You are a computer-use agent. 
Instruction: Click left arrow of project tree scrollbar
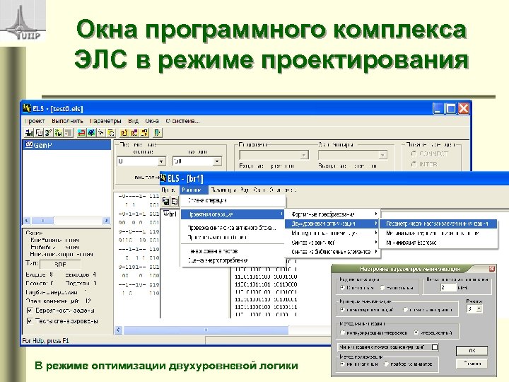27,221
